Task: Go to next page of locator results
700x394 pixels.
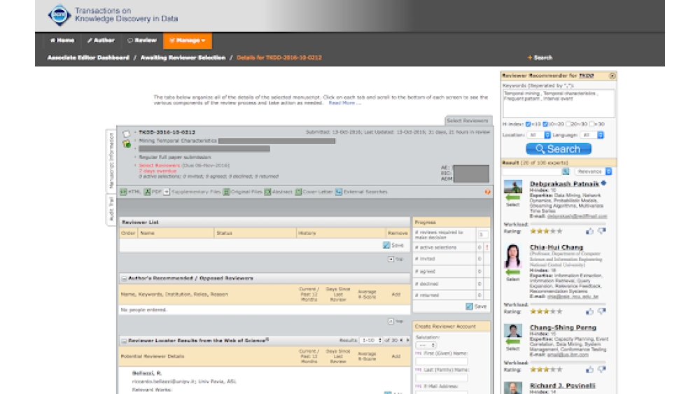Action: (x=407, y=340)
